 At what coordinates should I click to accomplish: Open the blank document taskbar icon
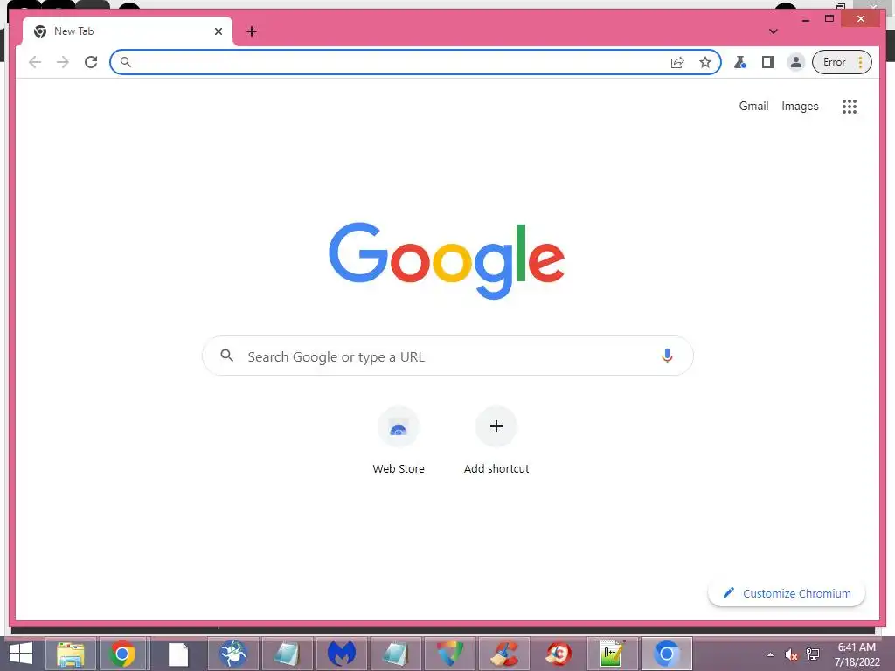(x=178, y=654)
